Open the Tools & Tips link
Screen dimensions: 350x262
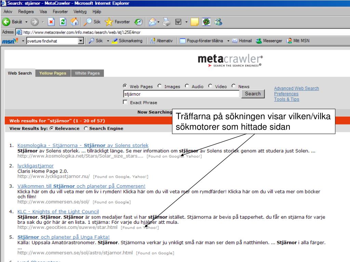[x=287, y=99]
